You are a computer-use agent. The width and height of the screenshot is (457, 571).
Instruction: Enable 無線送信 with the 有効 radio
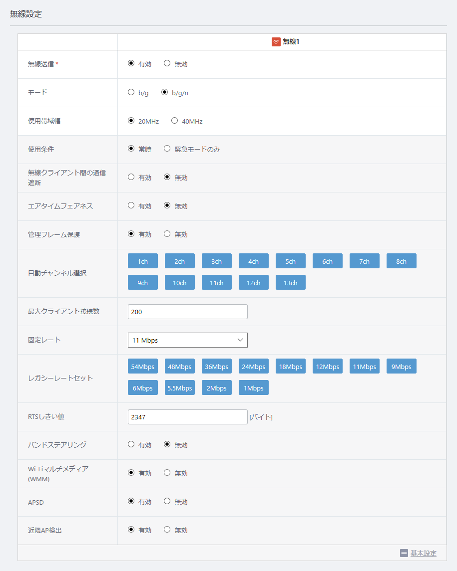tap(131, 63)
